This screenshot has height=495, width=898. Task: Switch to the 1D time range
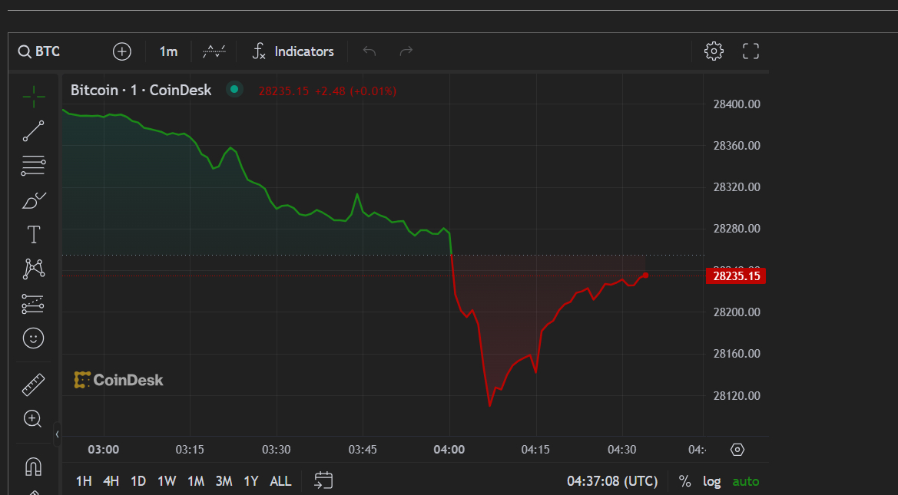pos(138,481)
